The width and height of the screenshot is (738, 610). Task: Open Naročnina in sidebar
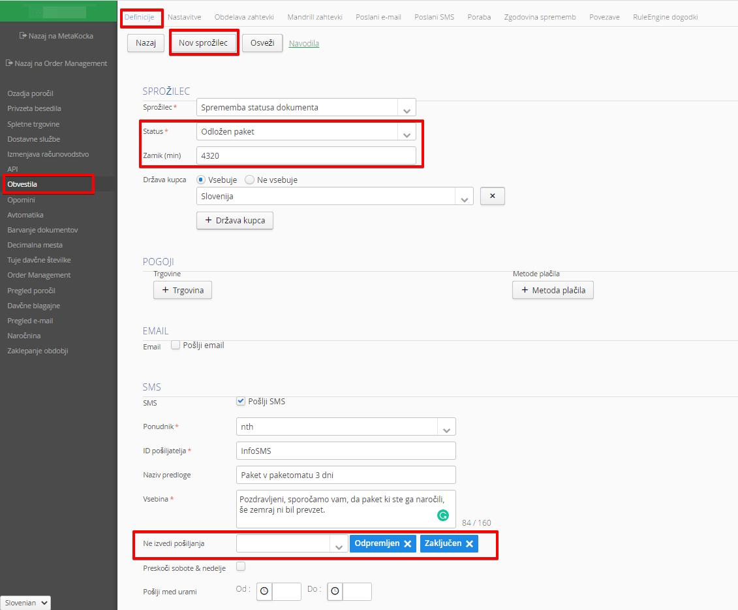click(23, 336)
